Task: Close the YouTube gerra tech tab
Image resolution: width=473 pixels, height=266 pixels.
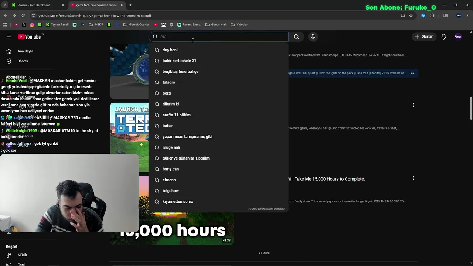Action: tap(122, 5)
